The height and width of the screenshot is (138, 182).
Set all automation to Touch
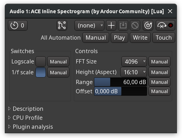coord(164,38)
